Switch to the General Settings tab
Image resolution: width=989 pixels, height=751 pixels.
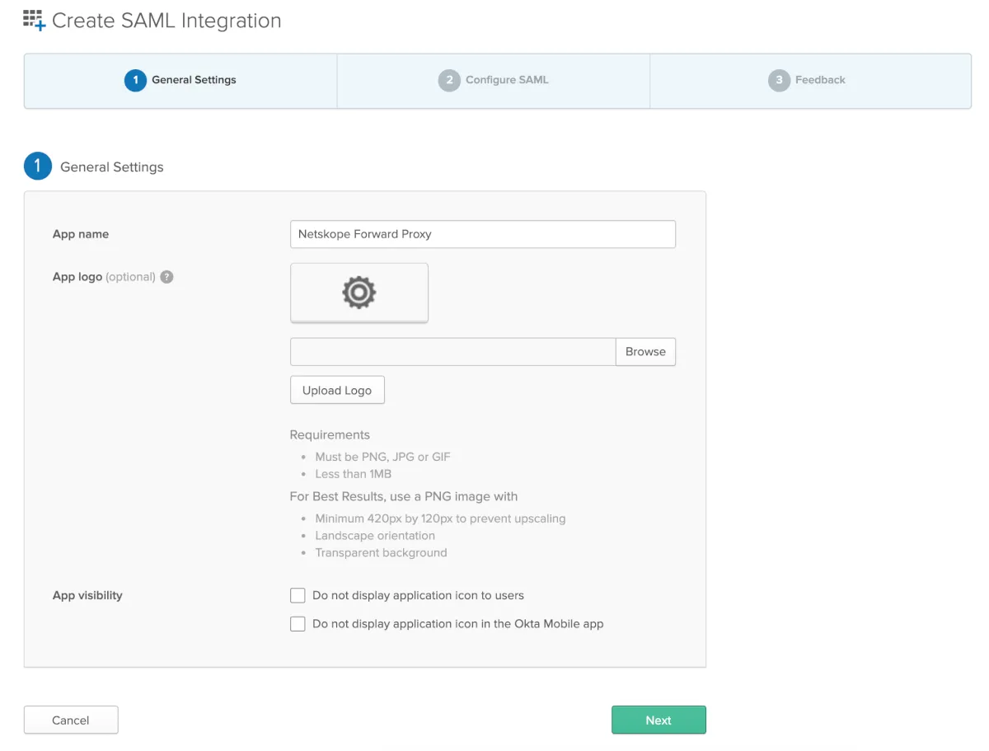[194, 80]
